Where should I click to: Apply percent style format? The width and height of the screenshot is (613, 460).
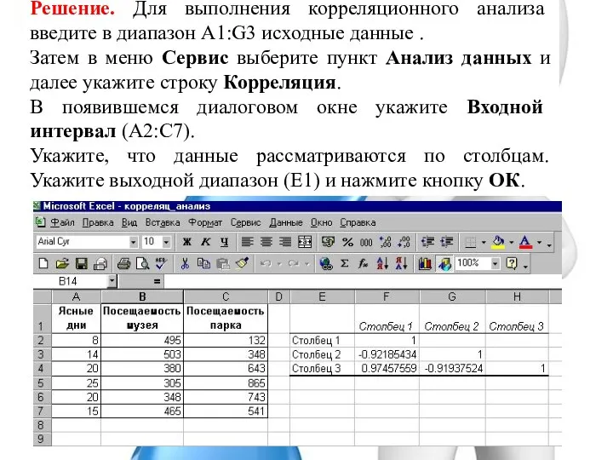click(x=347, y=242)
